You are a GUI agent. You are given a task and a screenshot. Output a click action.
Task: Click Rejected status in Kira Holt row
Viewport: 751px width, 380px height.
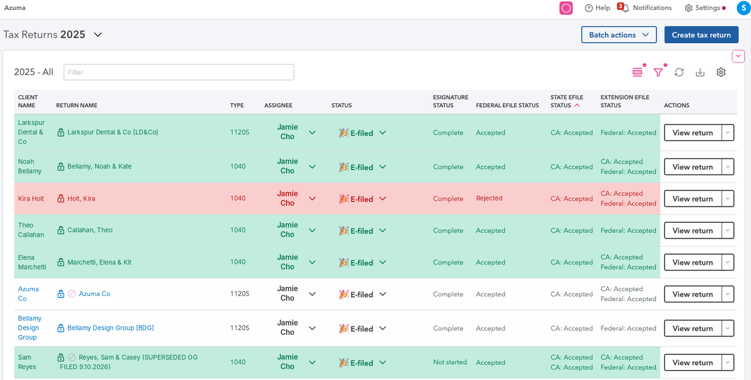(x=489, y=198)
